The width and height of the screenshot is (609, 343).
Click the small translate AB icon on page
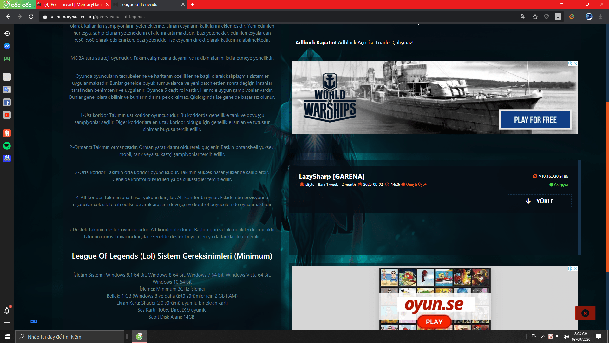point(34,321)
